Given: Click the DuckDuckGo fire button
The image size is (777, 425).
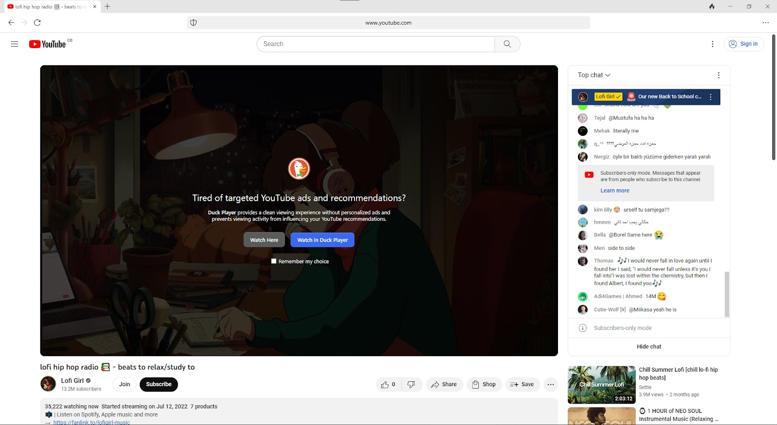Looking at the screenshot, I should coord(712,6).
